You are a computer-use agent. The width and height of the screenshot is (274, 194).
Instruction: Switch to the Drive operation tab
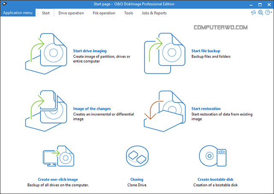point(71,13)
